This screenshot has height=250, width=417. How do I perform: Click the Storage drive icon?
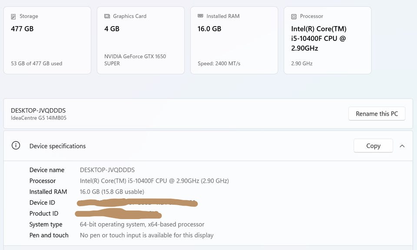(x=13, y=17)
